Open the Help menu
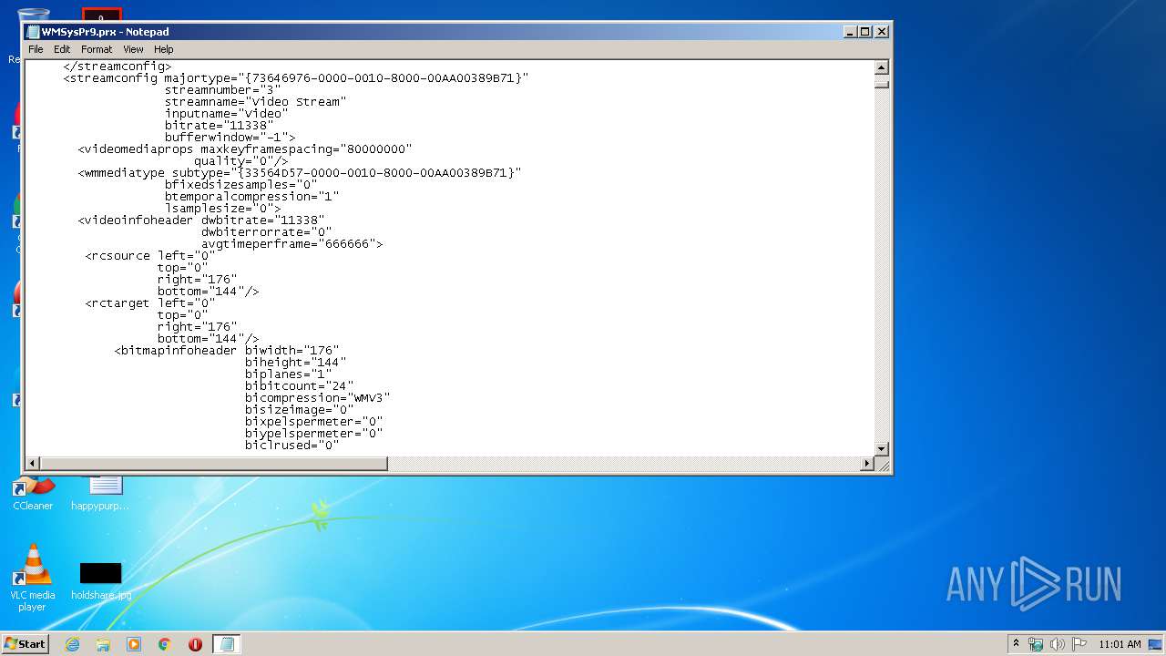This screenshot has height=656, width=1166. pos(163,49)
